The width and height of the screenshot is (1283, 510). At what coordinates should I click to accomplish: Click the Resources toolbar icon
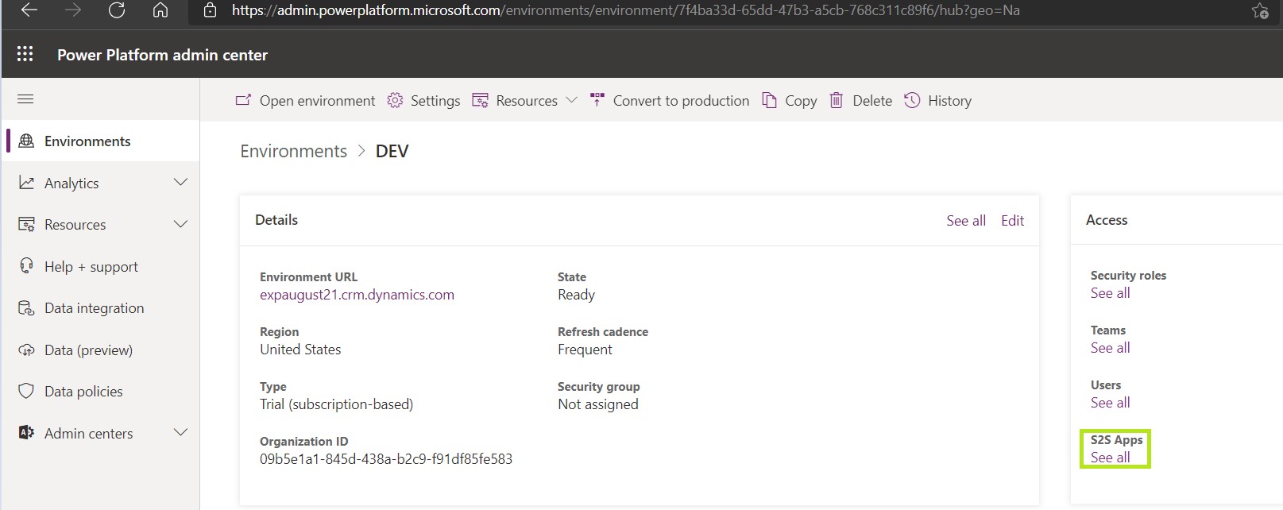coord(480,100)
